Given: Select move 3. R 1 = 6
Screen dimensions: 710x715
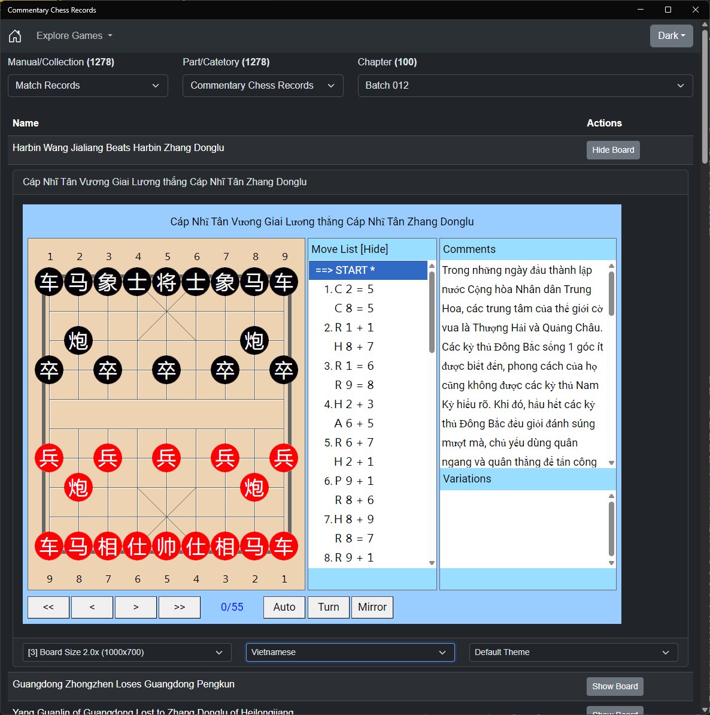Looking at the screenshot, I should (368, 366).
